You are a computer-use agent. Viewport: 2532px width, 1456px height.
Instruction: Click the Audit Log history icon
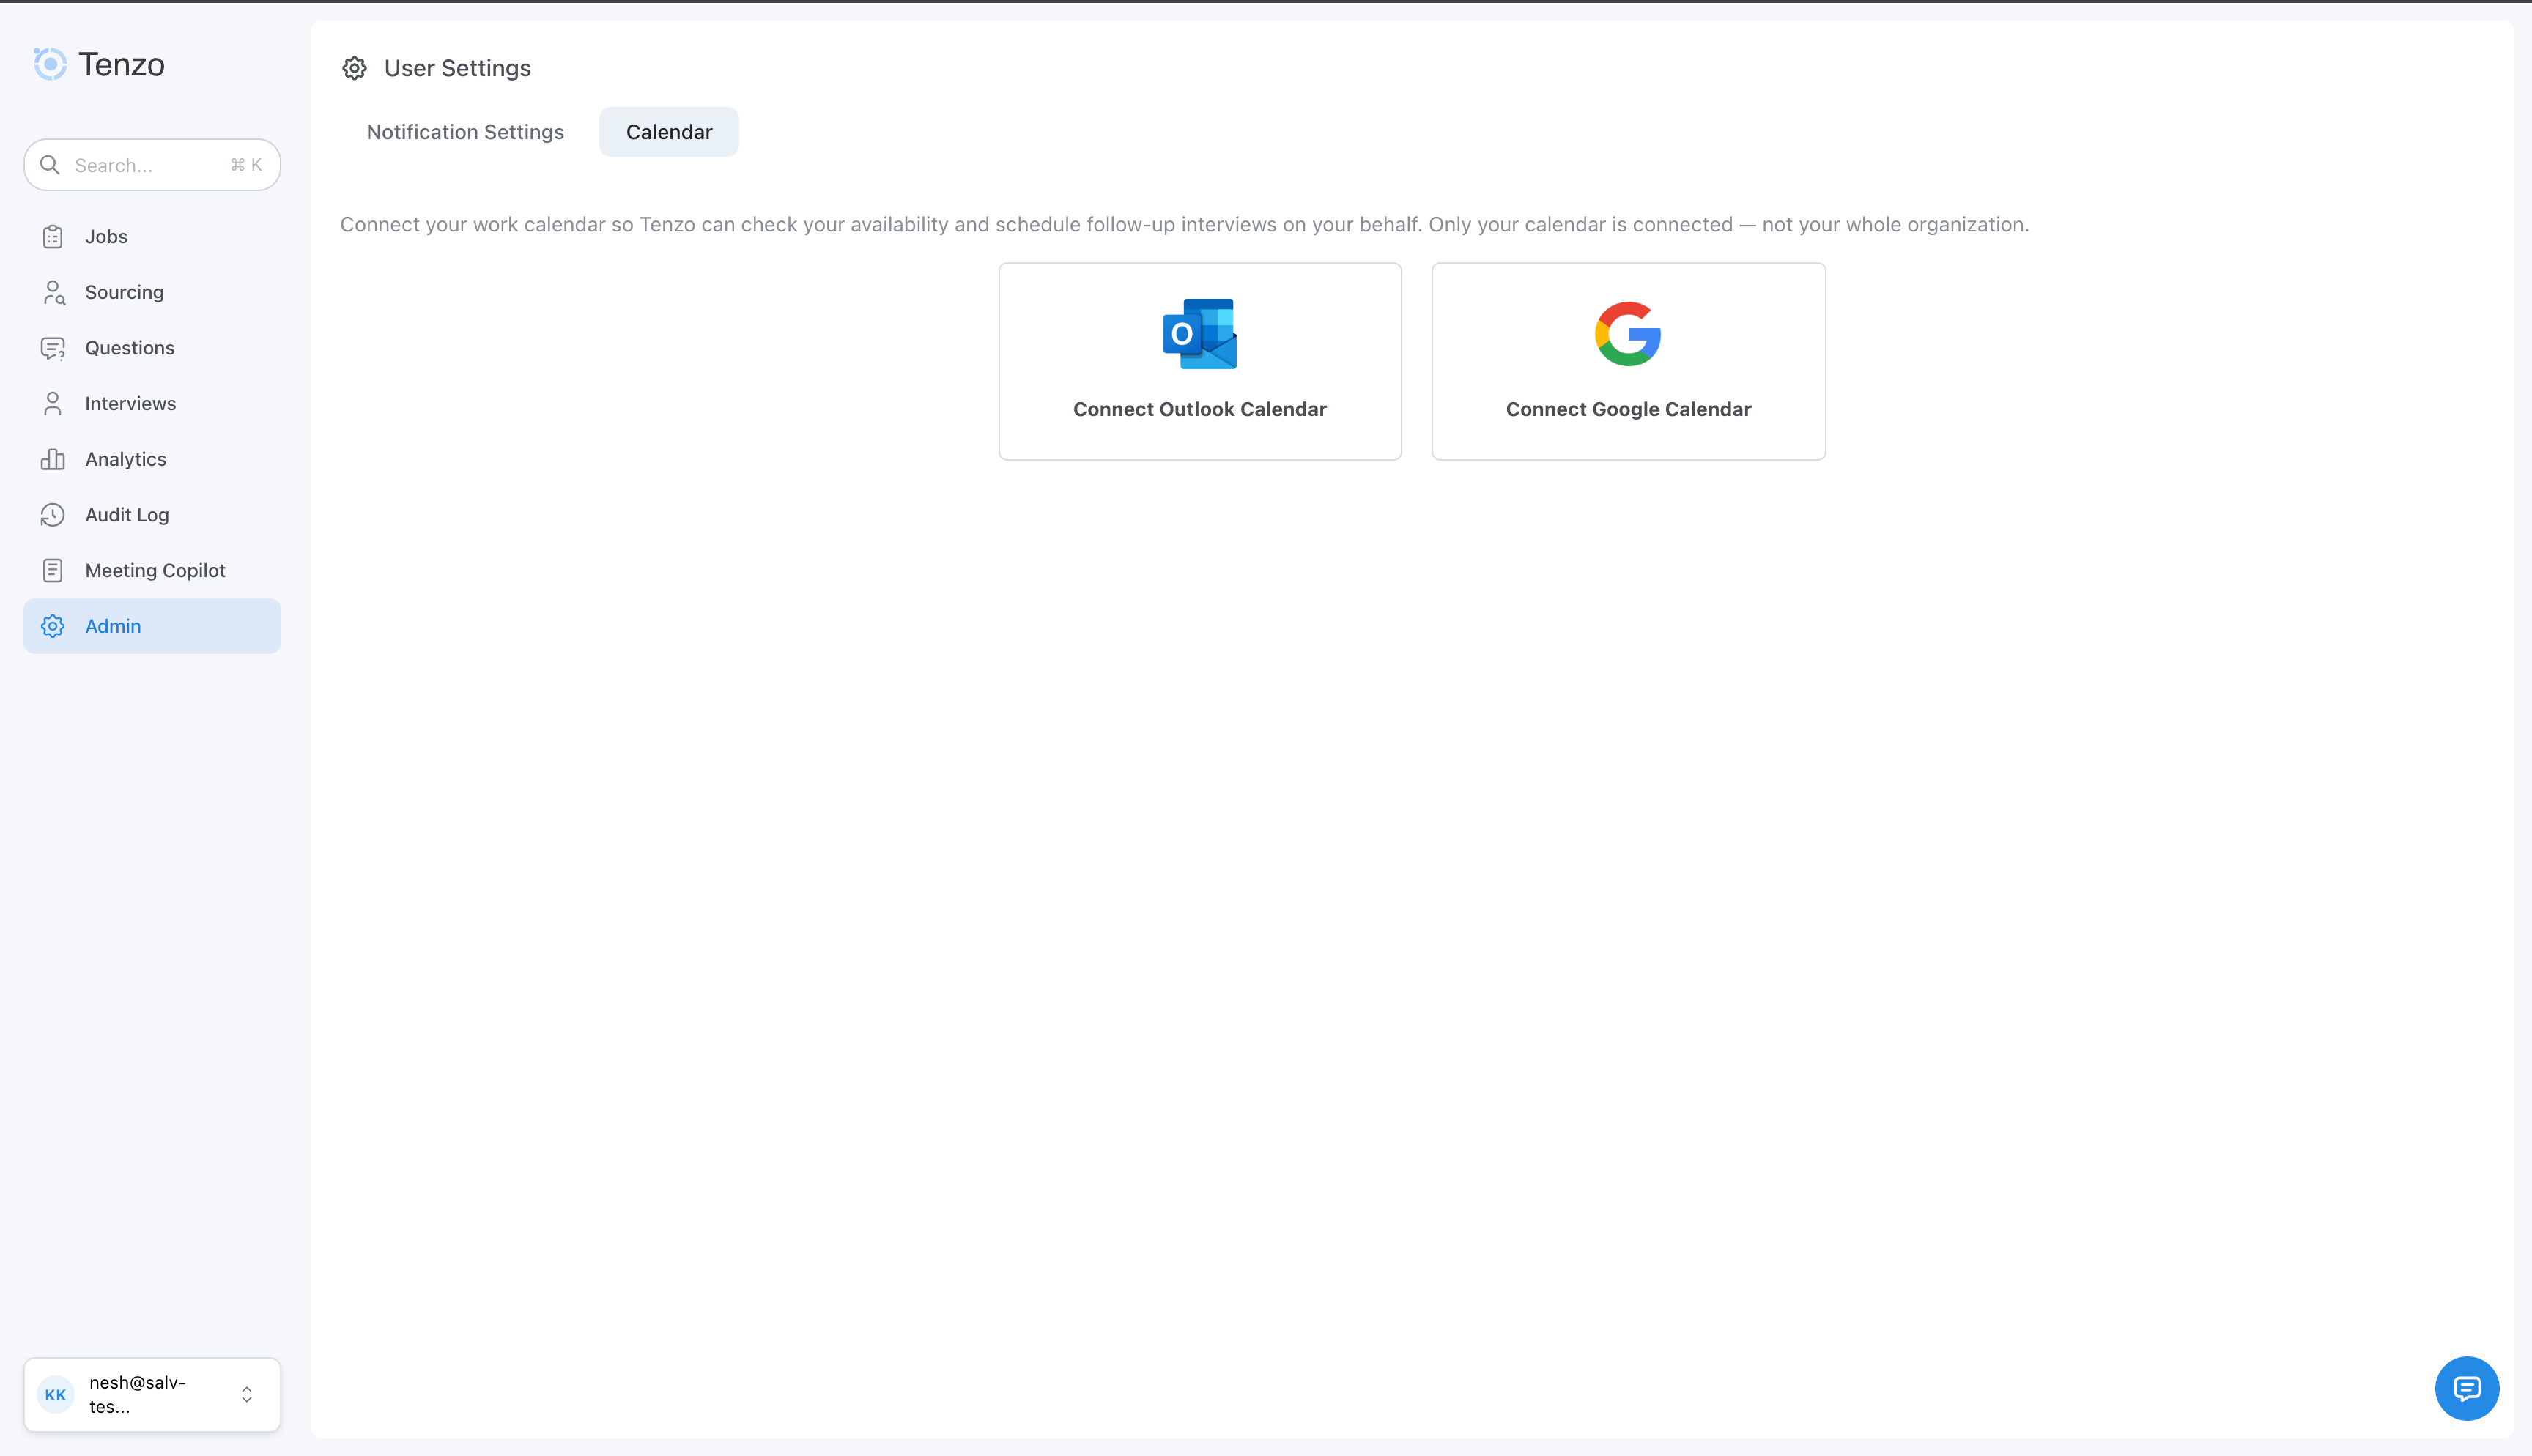(x=53, y=515)
